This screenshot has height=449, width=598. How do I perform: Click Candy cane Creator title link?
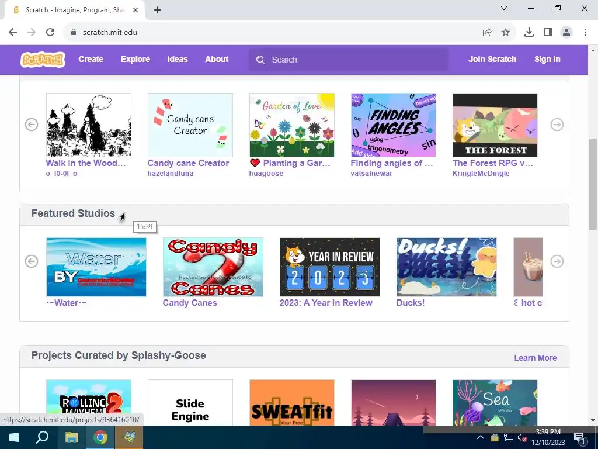[x=188, y=163]
